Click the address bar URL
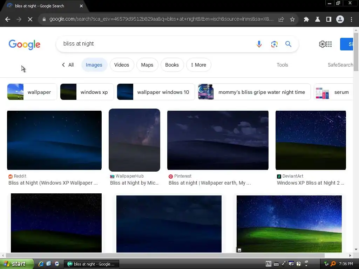The width and height of the screenshot is (359, 269). [161, 19]
